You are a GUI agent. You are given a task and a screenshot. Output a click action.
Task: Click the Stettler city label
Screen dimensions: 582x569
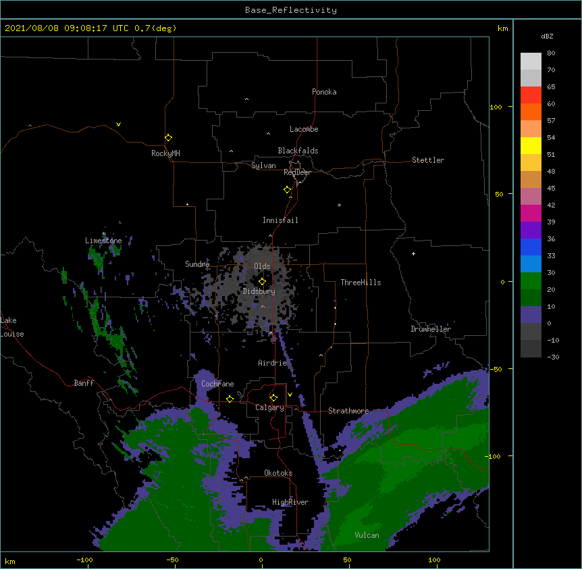(428, 160)
